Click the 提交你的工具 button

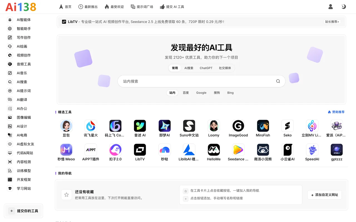24,211
